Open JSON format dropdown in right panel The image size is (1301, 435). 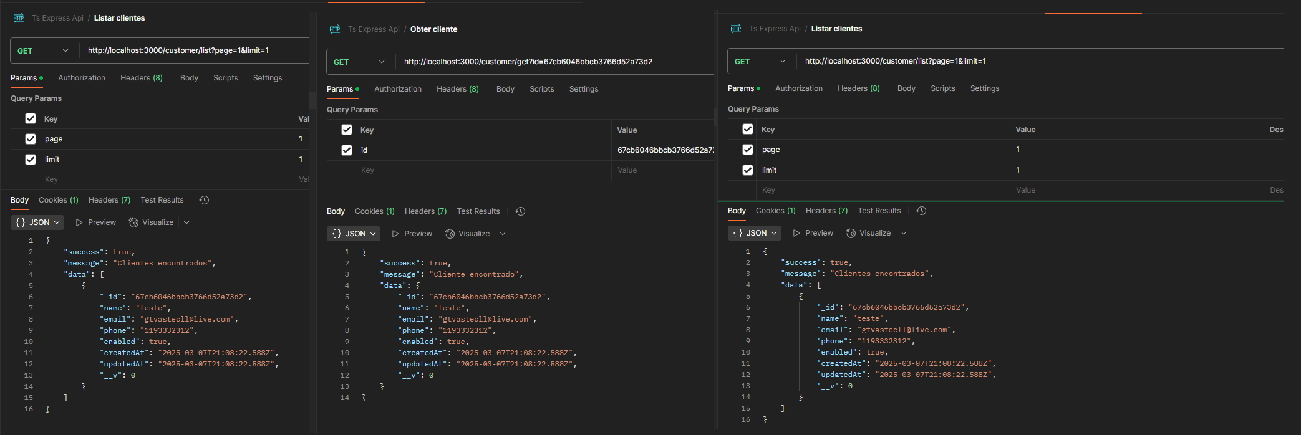[755, 233]
